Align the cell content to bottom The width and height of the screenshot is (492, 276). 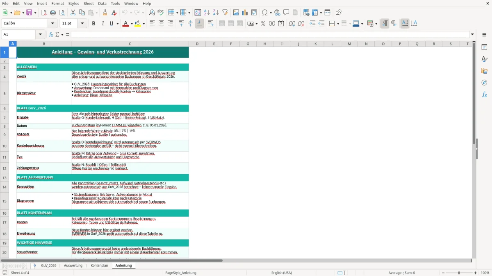tap(199, 24)
